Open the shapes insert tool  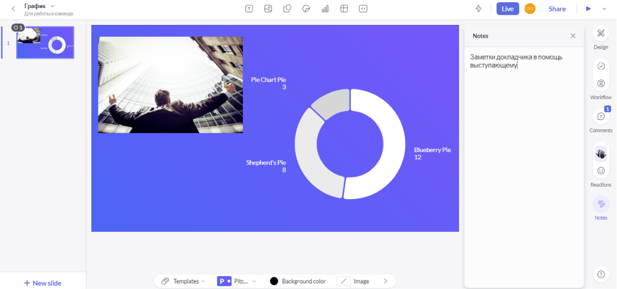pos(287,9)
